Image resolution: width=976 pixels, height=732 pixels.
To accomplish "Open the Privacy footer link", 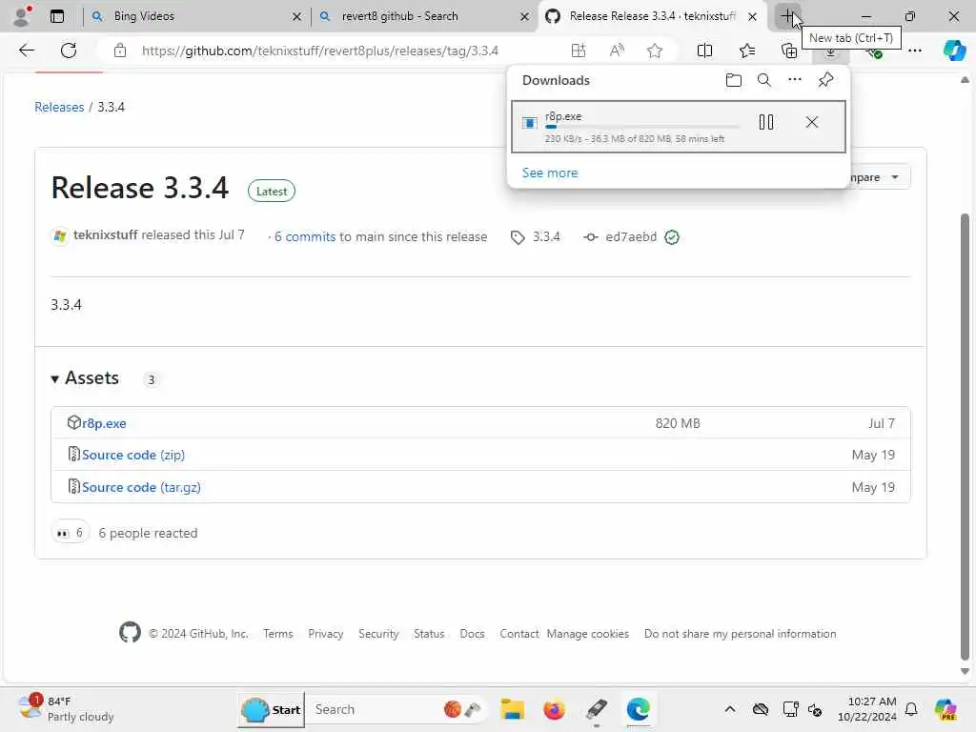I will 326,634.
